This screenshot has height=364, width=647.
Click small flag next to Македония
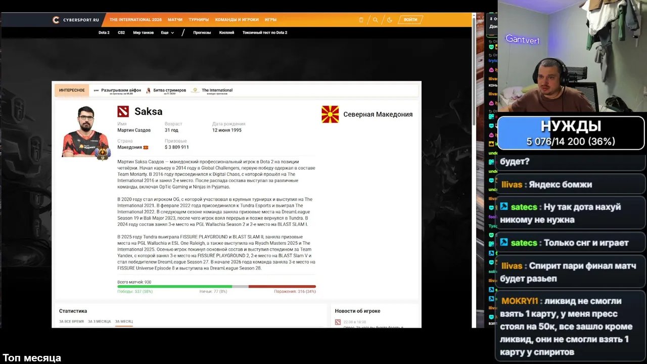point(146,148)
